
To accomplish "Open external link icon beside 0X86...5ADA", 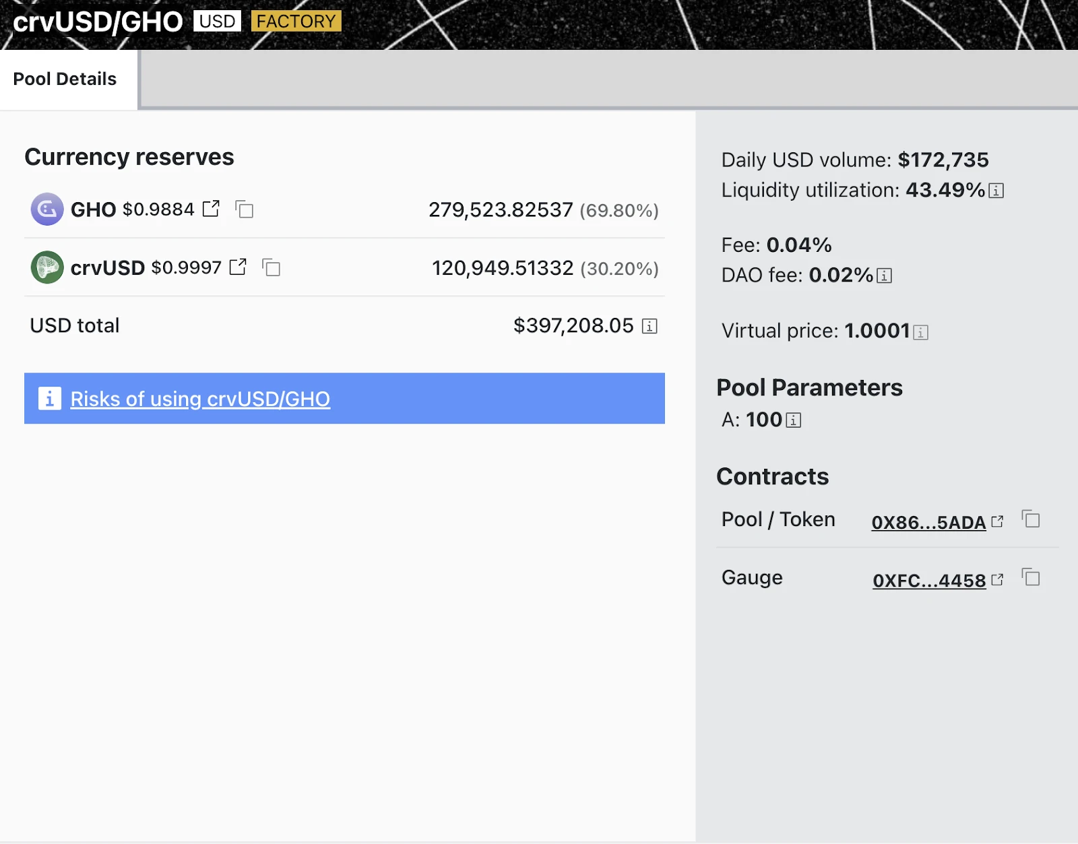I will [997, 521].
